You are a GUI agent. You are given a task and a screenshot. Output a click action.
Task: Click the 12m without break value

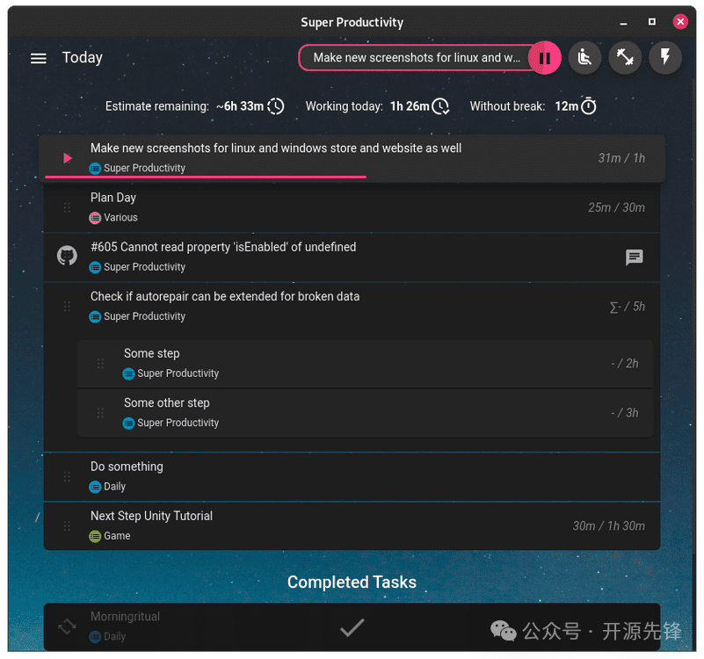pyautogui.click(x=567, y=106)
